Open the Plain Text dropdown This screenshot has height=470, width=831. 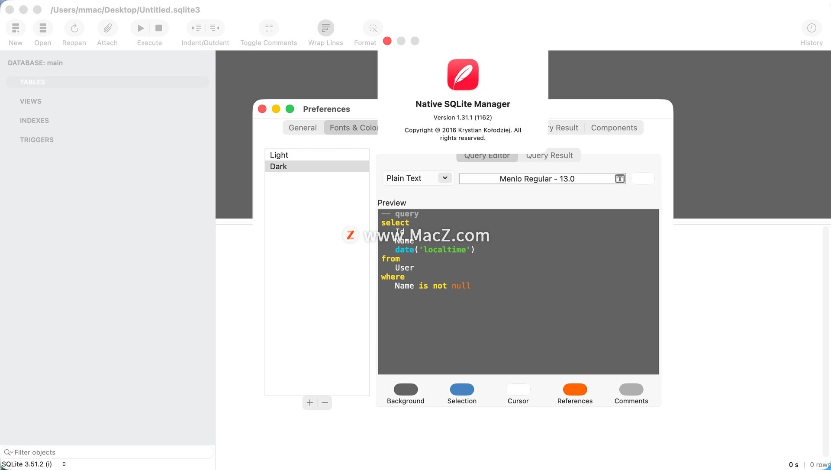[418, 178]
